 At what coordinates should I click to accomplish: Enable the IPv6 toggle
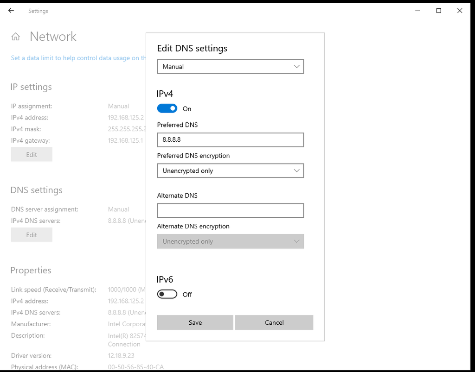point(167,295)
